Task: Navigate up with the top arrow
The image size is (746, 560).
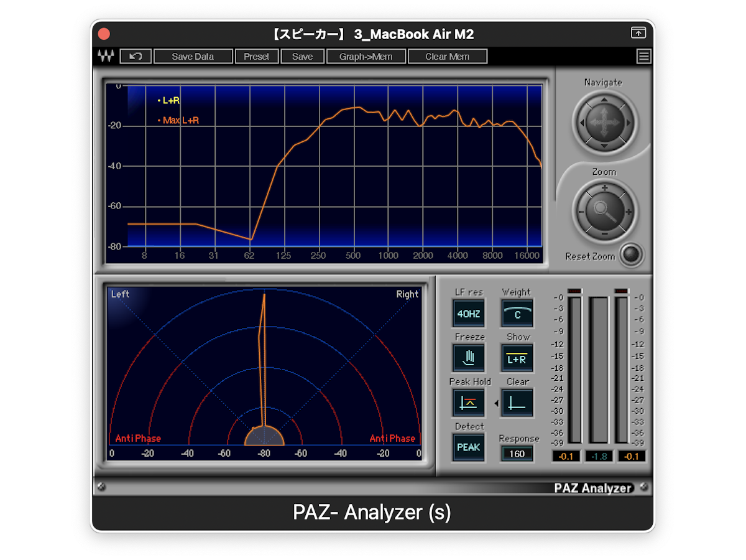Action: (604, 100)
